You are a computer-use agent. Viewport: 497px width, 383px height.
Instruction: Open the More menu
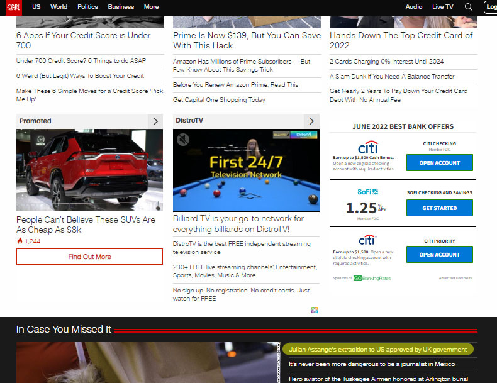pos(151,7)
